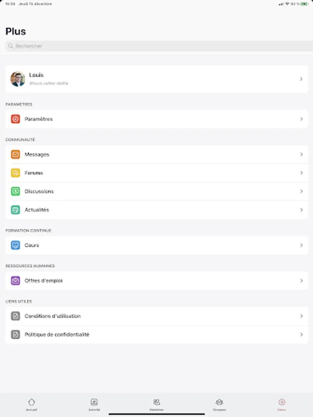Switch to the Activité tab
The height and width of the screenshot is (417, 313).
[x=94, y=405]
